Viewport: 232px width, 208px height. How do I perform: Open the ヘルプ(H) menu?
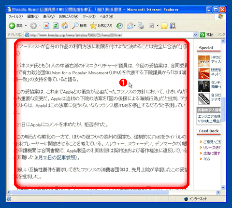[x=106, y=16]
